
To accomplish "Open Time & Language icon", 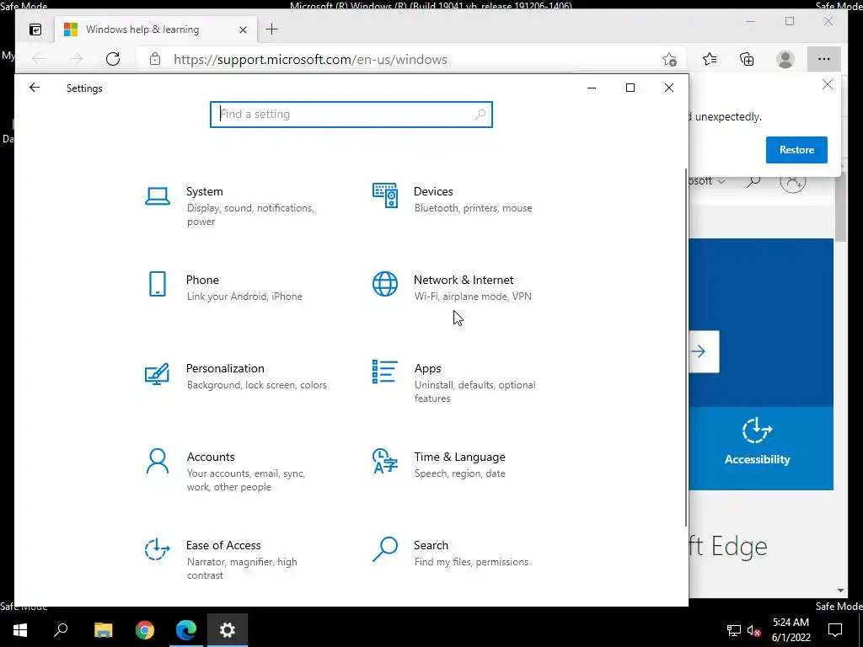I will click(x=384, y=461).
